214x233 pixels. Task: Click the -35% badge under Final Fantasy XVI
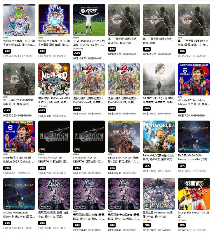[x=112, y=168]
